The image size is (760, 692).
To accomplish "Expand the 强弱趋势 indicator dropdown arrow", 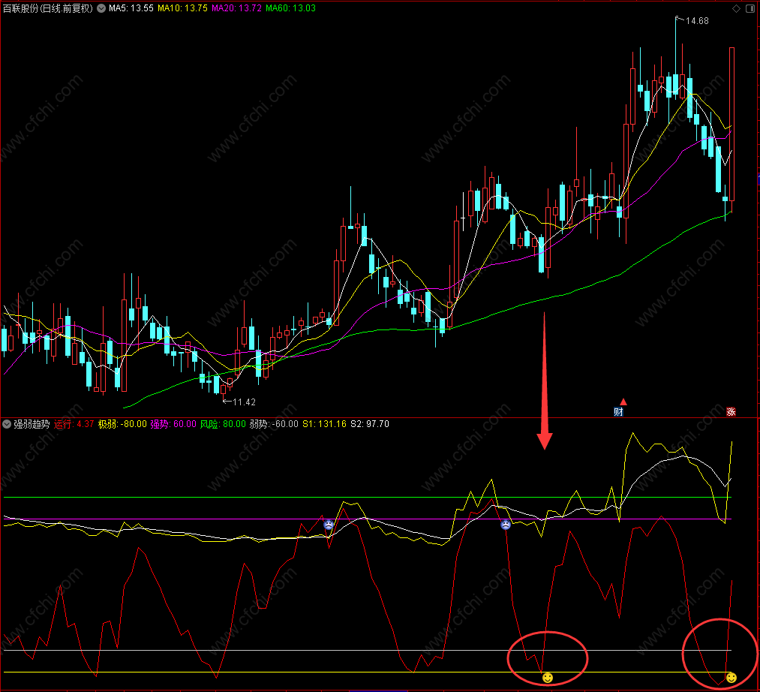I will [x=7, y=424].
